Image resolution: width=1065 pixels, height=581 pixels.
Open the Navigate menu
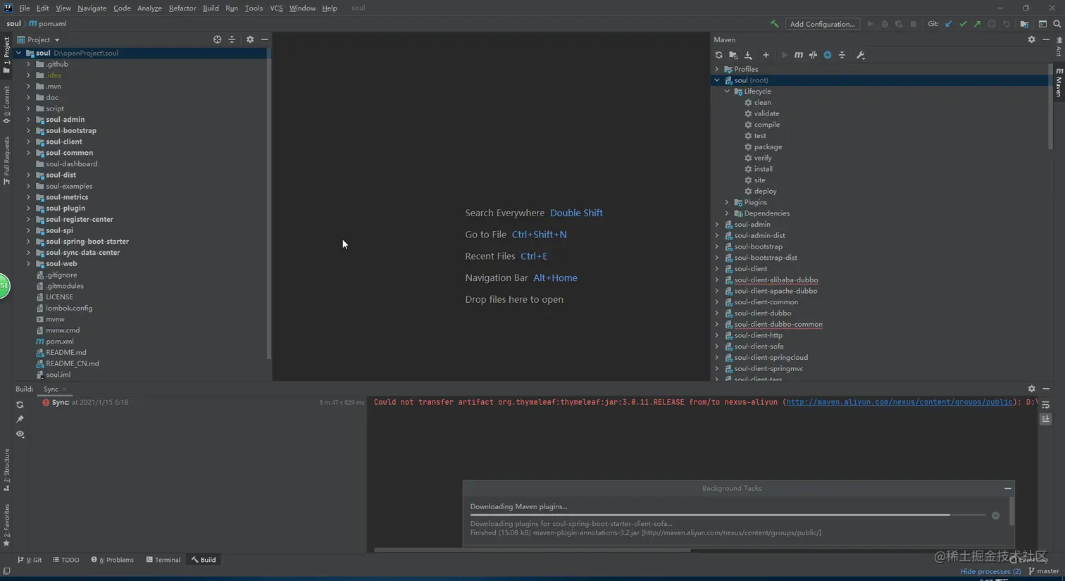92,8
